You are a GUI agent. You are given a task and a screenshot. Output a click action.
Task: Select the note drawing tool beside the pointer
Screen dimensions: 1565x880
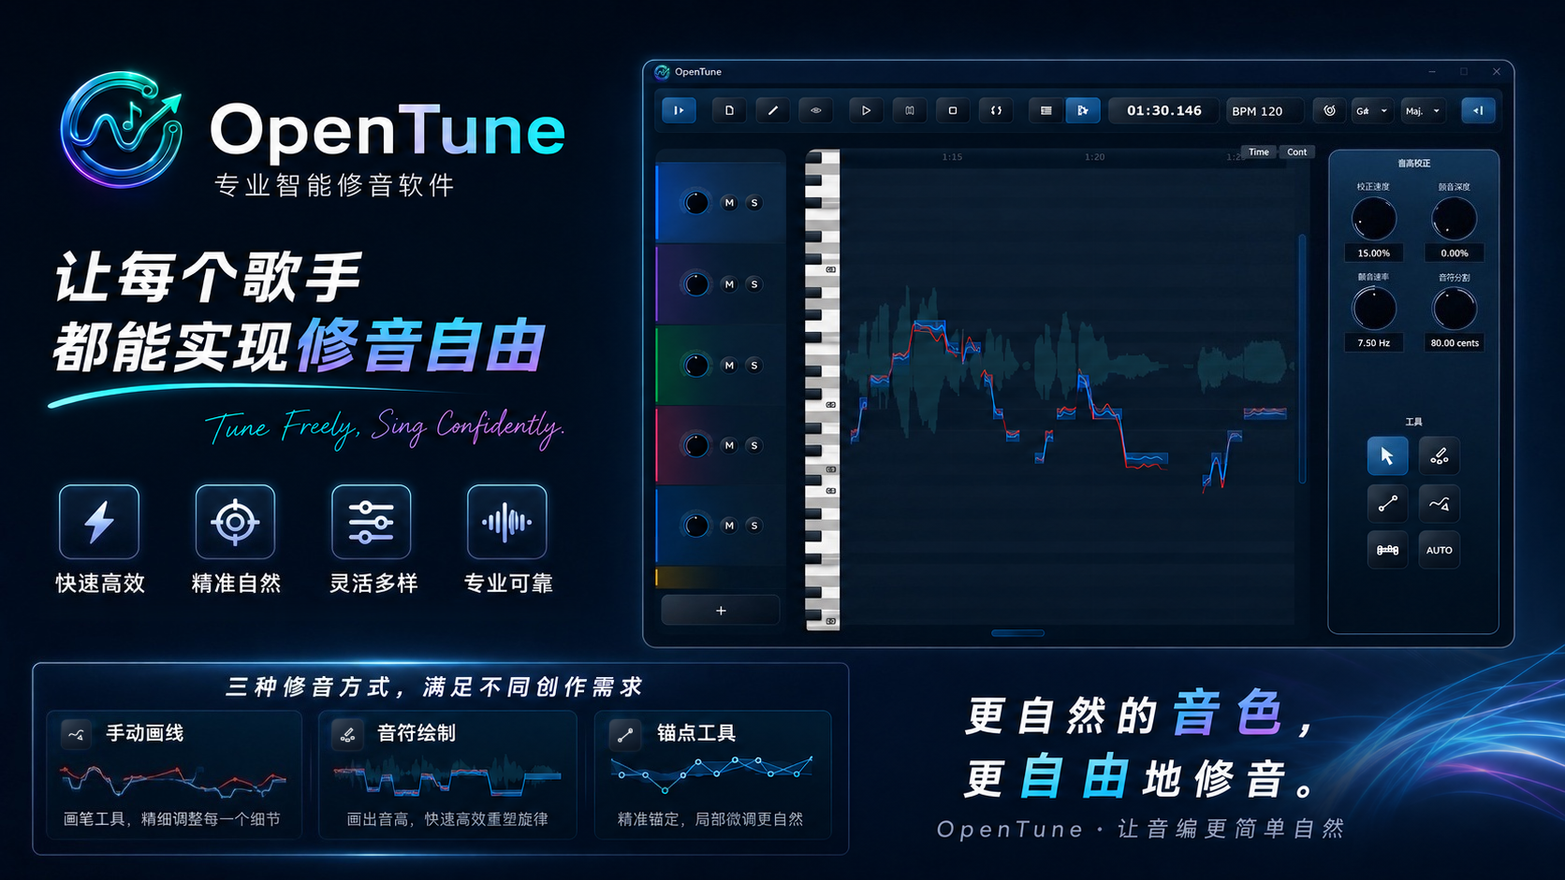point(1440,456)
